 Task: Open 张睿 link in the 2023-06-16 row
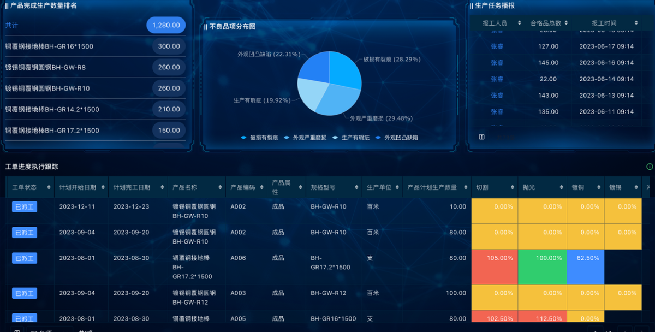pos(497,63)
